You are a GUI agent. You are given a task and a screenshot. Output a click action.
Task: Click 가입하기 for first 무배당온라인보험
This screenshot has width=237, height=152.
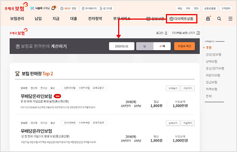point(188,88)
